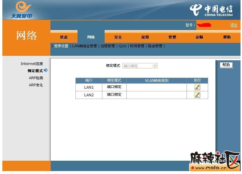Image resolution: width=242 pixels, height=174 pixels.
Task: Click the China Telecom logo
Action: [211, 10]
